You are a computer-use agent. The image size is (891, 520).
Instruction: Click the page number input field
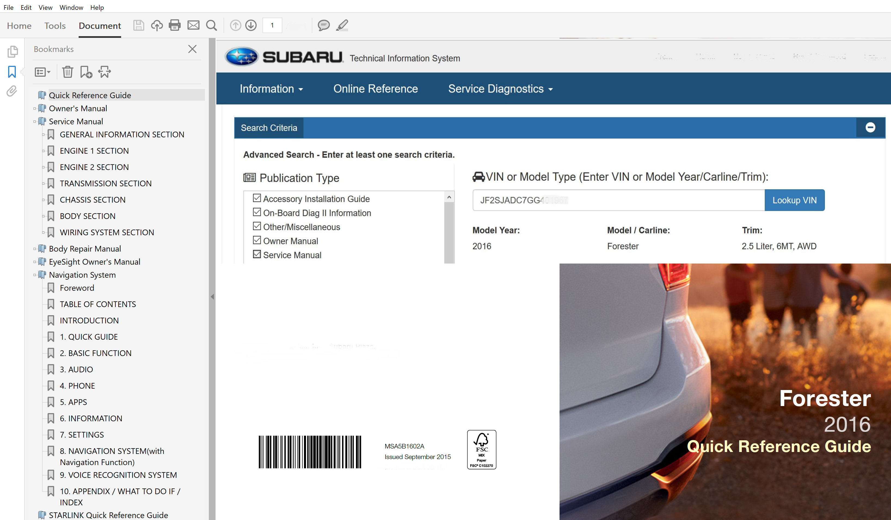point(272,26)
